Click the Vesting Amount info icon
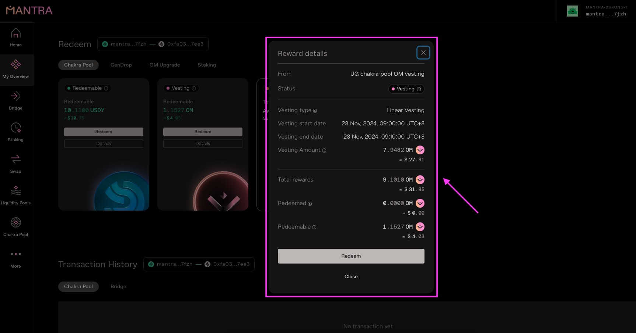Screen dimensions: 636x333 [324, 150]
